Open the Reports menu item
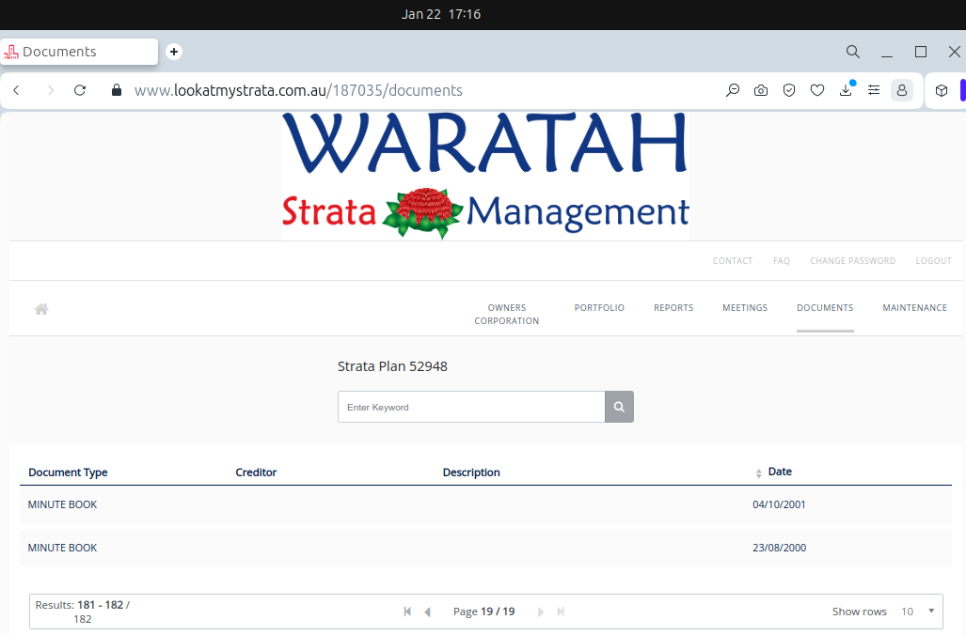The height and width of the screenshot is (635, 966). (x=673, y=308)
